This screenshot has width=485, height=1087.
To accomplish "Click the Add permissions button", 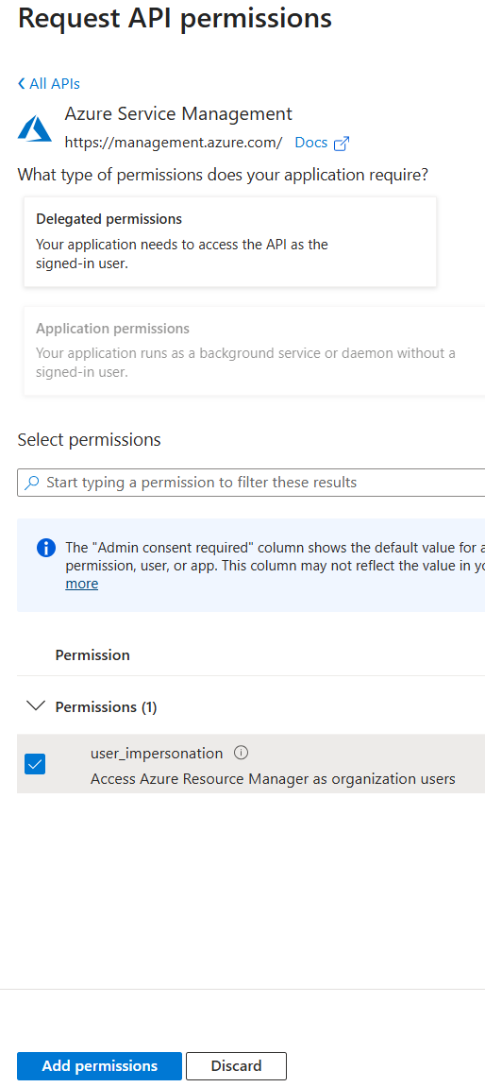I will pos(100,1065).
